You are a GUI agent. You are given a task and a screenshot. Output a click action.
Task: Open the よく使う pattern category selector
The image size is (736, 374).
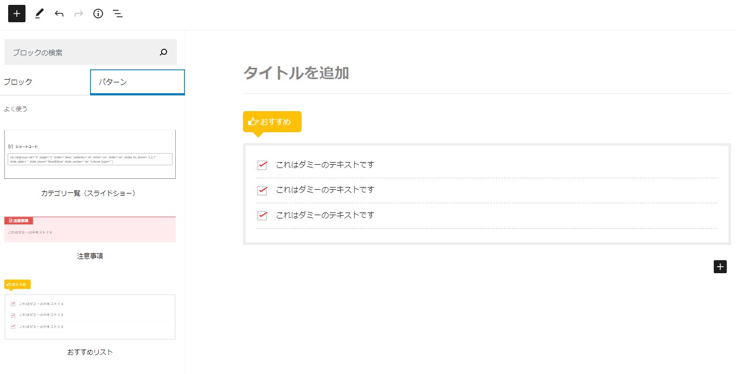pyautogui.click(x=16, y=109)
